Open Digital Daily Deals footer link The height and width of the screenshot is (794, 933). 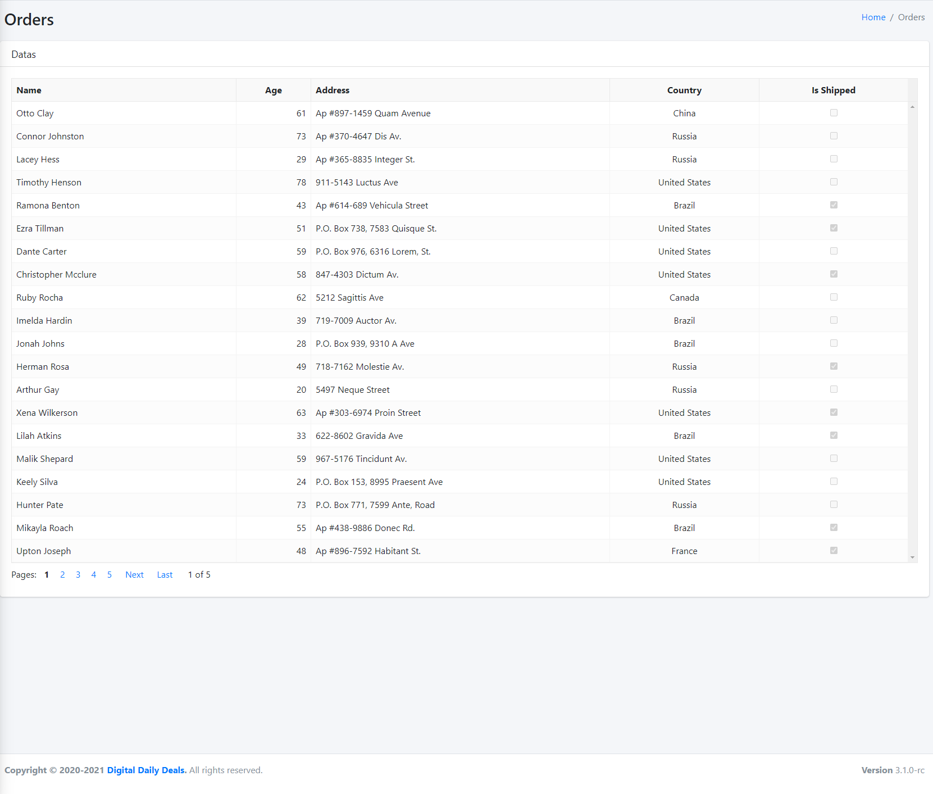pos(147,770)
